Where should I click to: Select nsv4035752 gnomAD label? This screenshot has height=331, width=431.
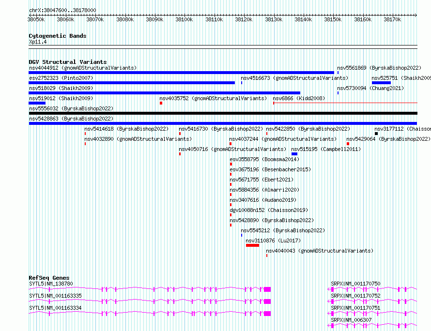coord(213,98)
